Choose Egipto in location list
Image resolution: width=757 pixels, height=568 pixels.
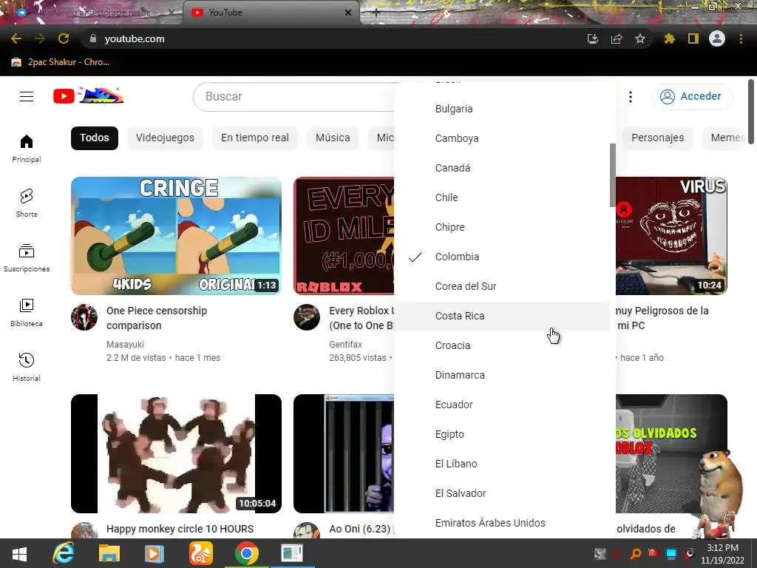[x=502, y=433]
